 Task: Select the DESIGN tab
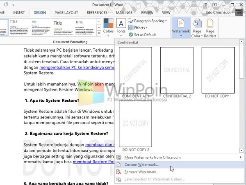pos(40,13)
